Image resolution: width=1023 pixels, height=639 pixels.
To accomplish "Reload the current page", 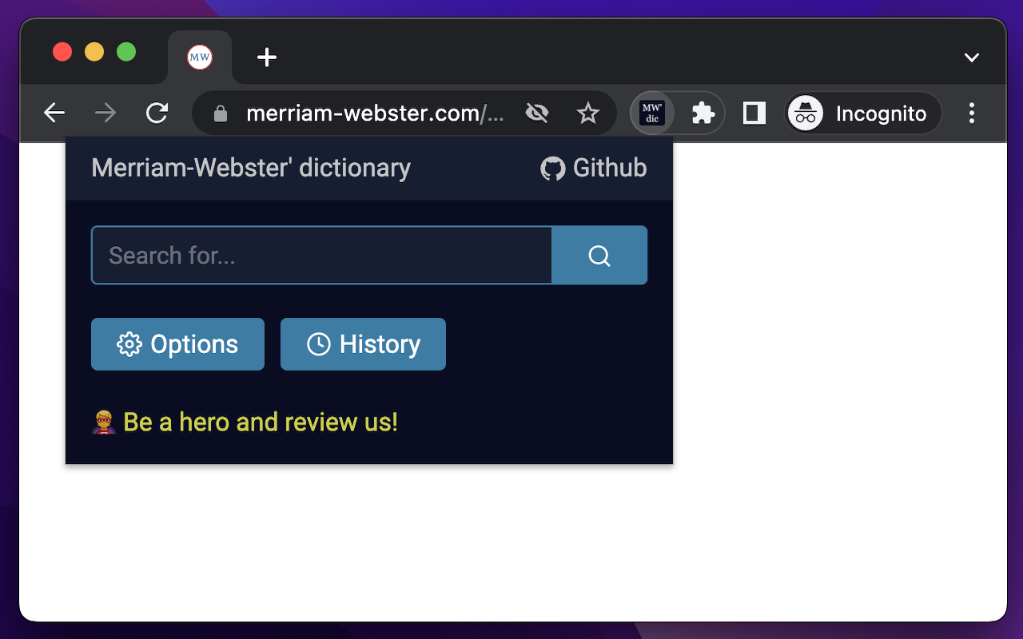I will point(157,113).
